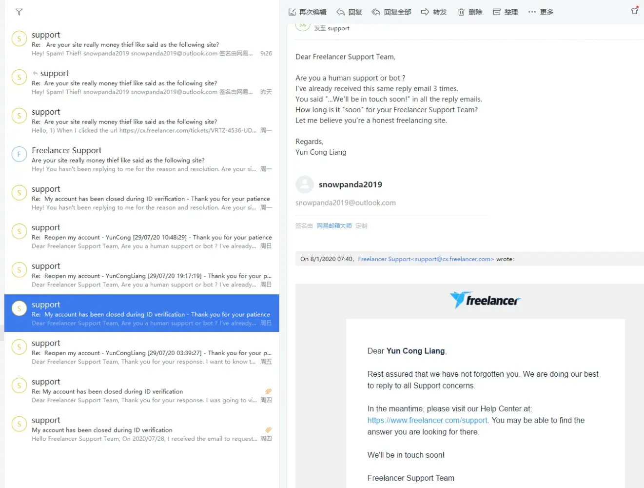Click the filter funnel icon above the mail list
This screenshot has height=488, width=644.
(x=19, y=12)
